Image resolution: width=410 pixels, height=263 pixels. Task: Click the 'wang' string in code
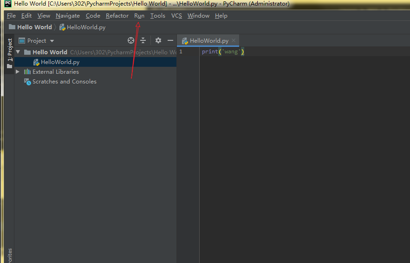pyautogui.click(x=231, y=51)
